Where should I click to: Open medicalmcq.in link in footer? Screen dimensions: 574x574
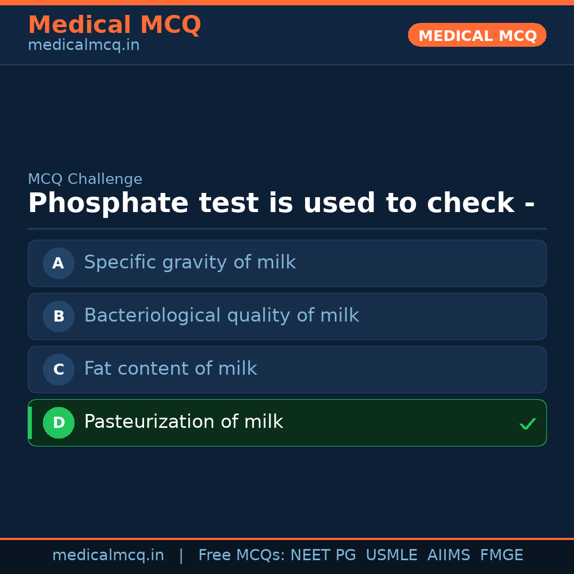(x=108, y=555)
